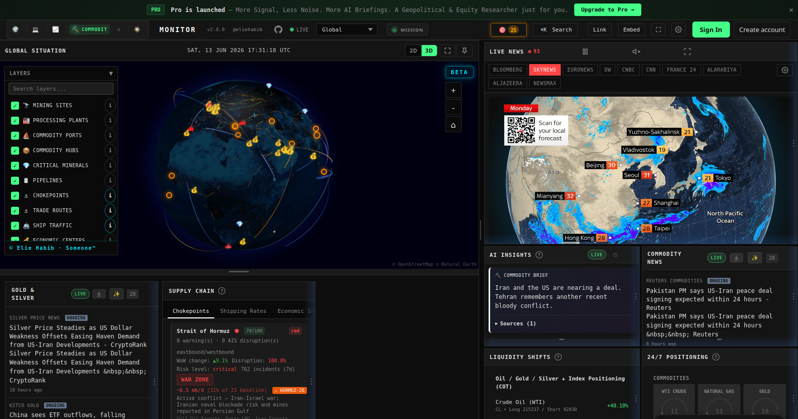The width and height of the screenshot is (798, 419).
Task: Switch Live News to Al Jazeera
Action: click(508, 83)
